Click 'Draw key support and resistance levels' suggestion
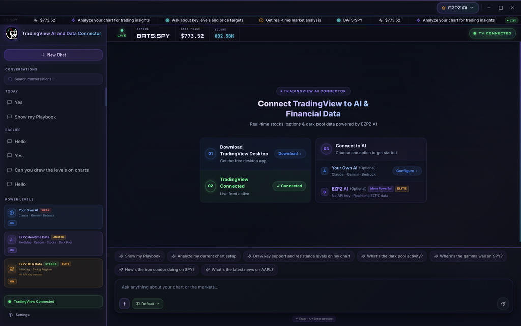Viewport: 521px width, 326px height. 299,256
